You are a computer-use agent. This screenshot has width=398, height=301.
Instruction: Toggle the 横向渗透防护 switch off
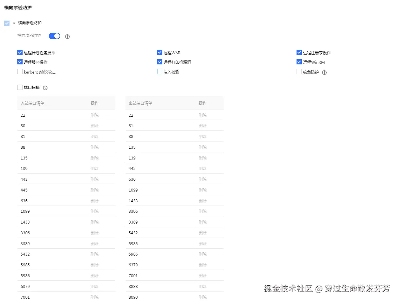[54, 36]
